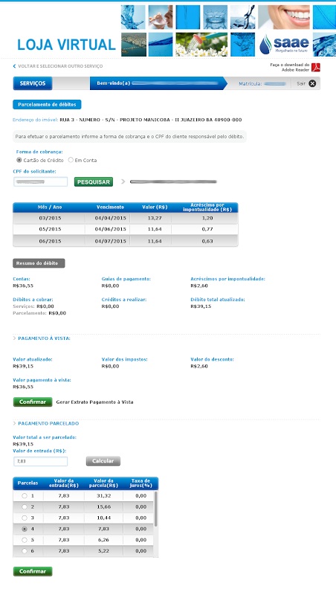Click the green Pesquisar button
This screenshot has height=592, width=336.
[94, 182]
